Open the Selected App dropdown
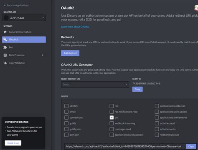 click(24, 18)
